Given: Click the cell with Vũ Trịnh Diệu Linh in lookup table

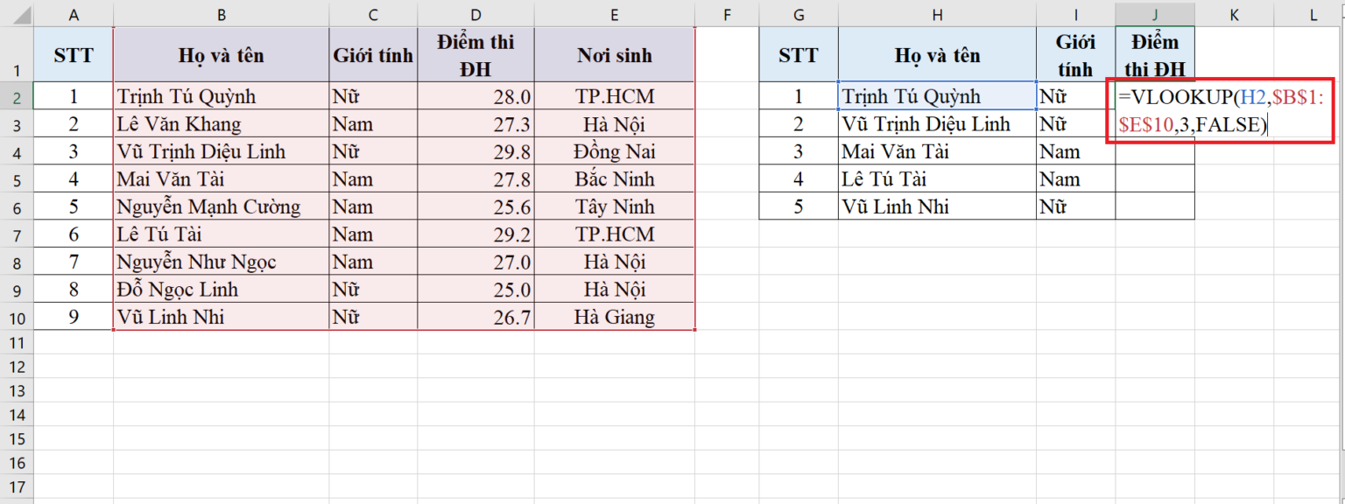Looking at the screenshot, I should coord(937,123).
